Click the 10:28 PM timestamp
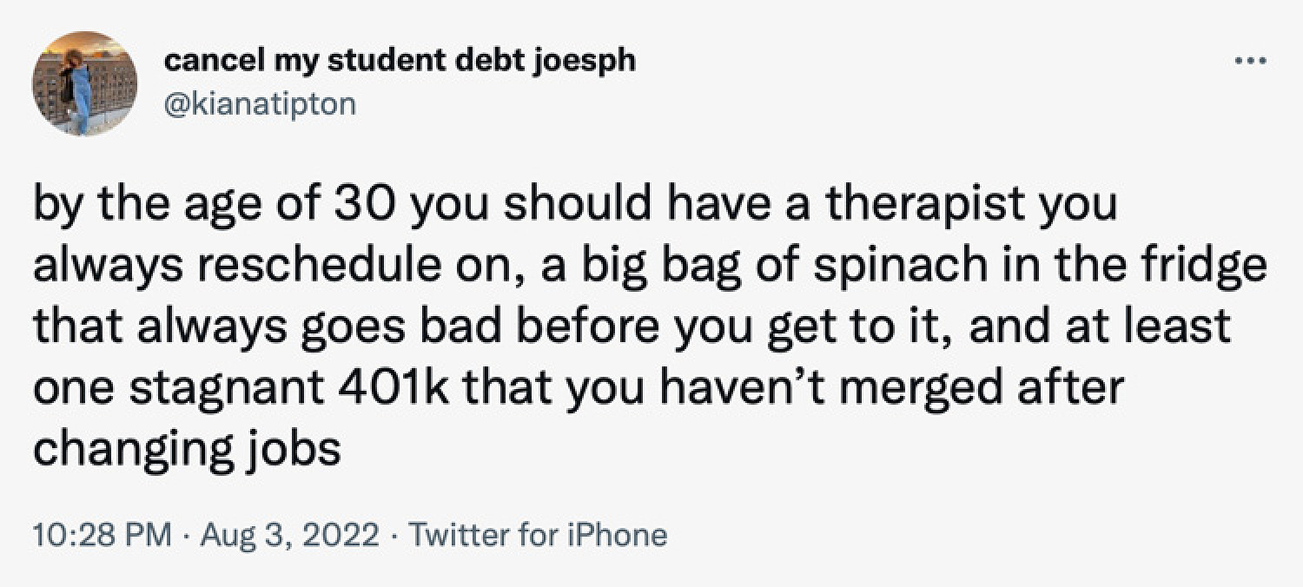The image size is (1303, 587). pos(103,534)
